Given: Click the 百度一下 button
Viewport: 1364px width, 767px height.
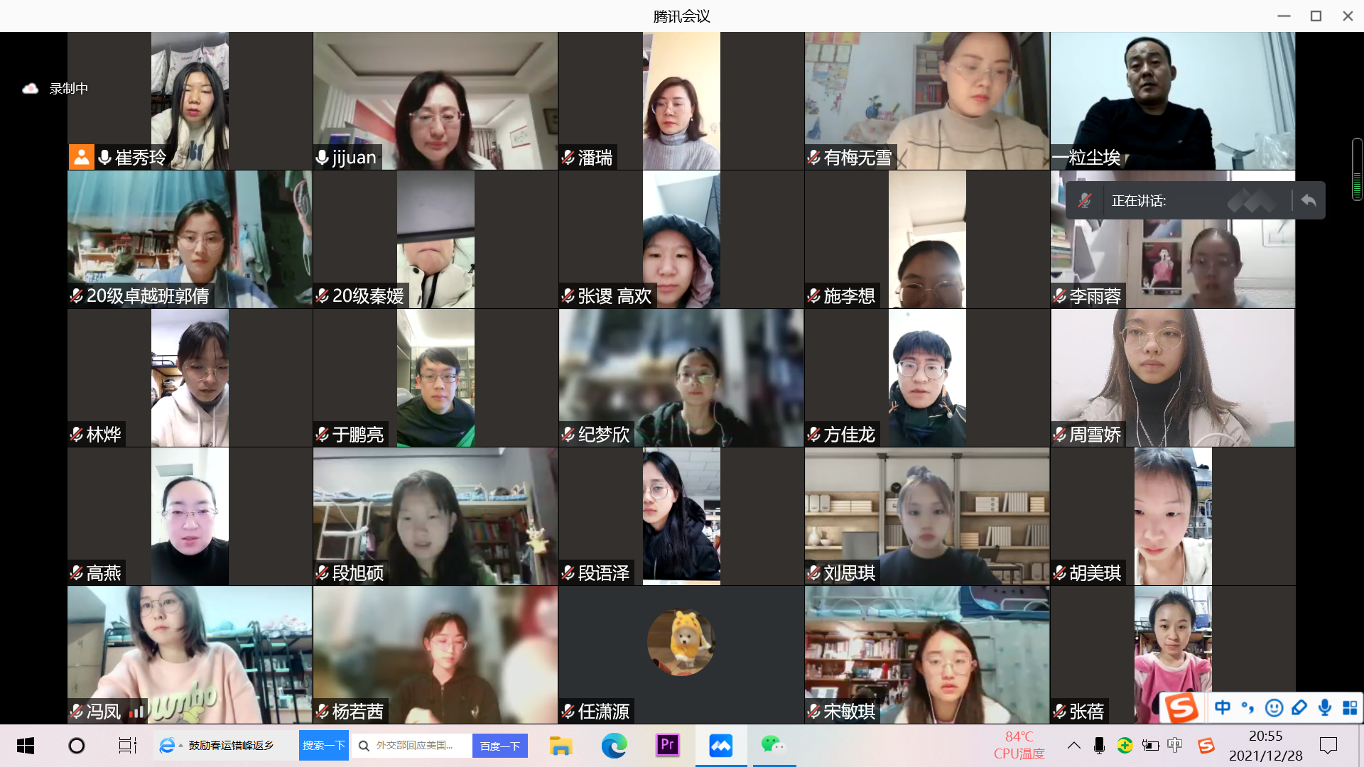Looking at the screenshot, I should pos(499,746).
